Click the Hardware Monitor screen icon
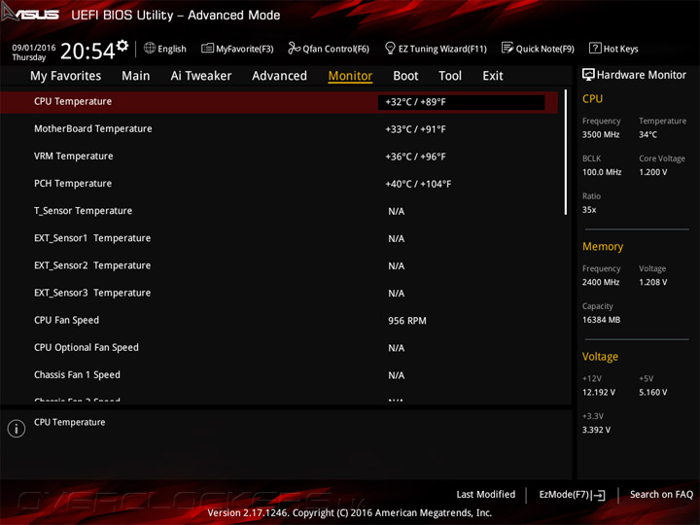 [588, 75]
